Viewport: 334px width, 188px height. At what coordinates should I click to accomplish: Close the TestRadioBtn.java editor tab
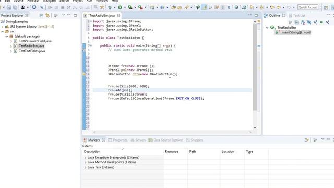118,15
